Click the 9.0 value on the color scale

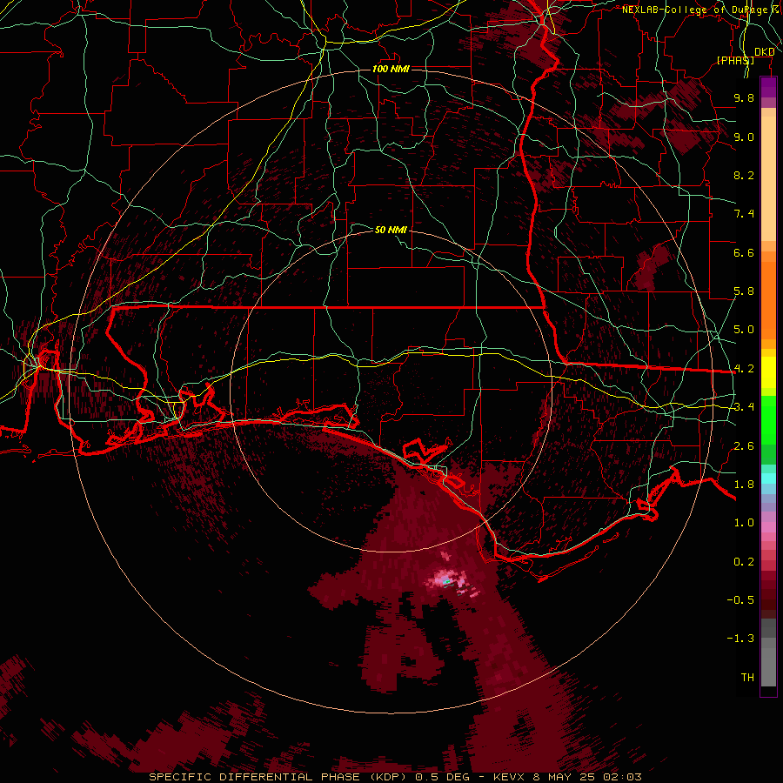click(x=744, y=137)
